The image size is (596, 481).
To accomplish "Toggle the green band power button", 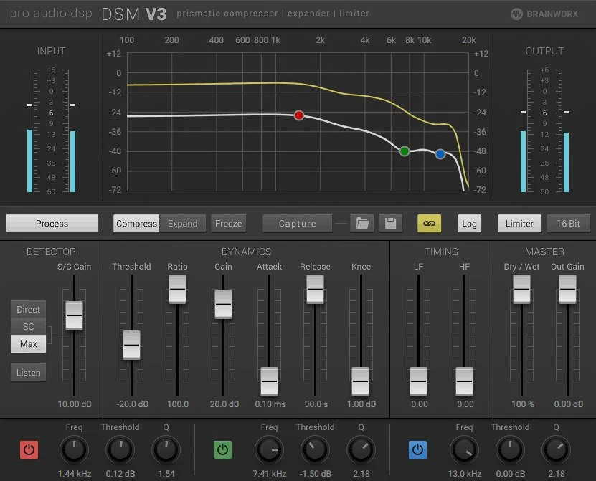I will pyautogui.click(x=222, y=450).
